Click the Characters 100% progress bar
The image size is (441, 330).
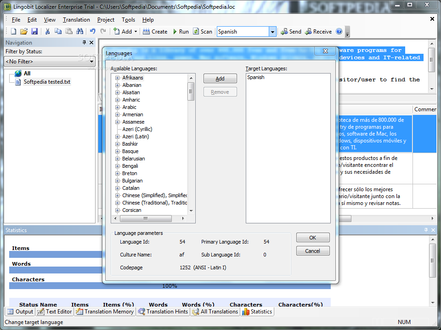(170, 286)
